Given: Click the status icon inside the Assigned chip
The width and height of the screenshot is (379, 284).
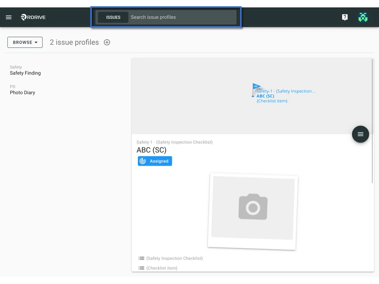Looking at the screenshot, I should click(143, 161).
